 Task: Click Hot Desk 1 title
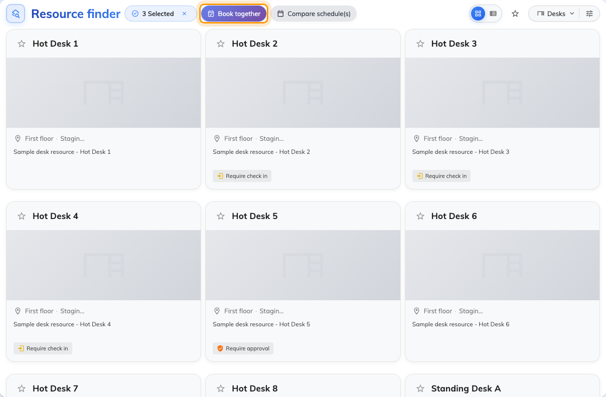tap(55, 44)
